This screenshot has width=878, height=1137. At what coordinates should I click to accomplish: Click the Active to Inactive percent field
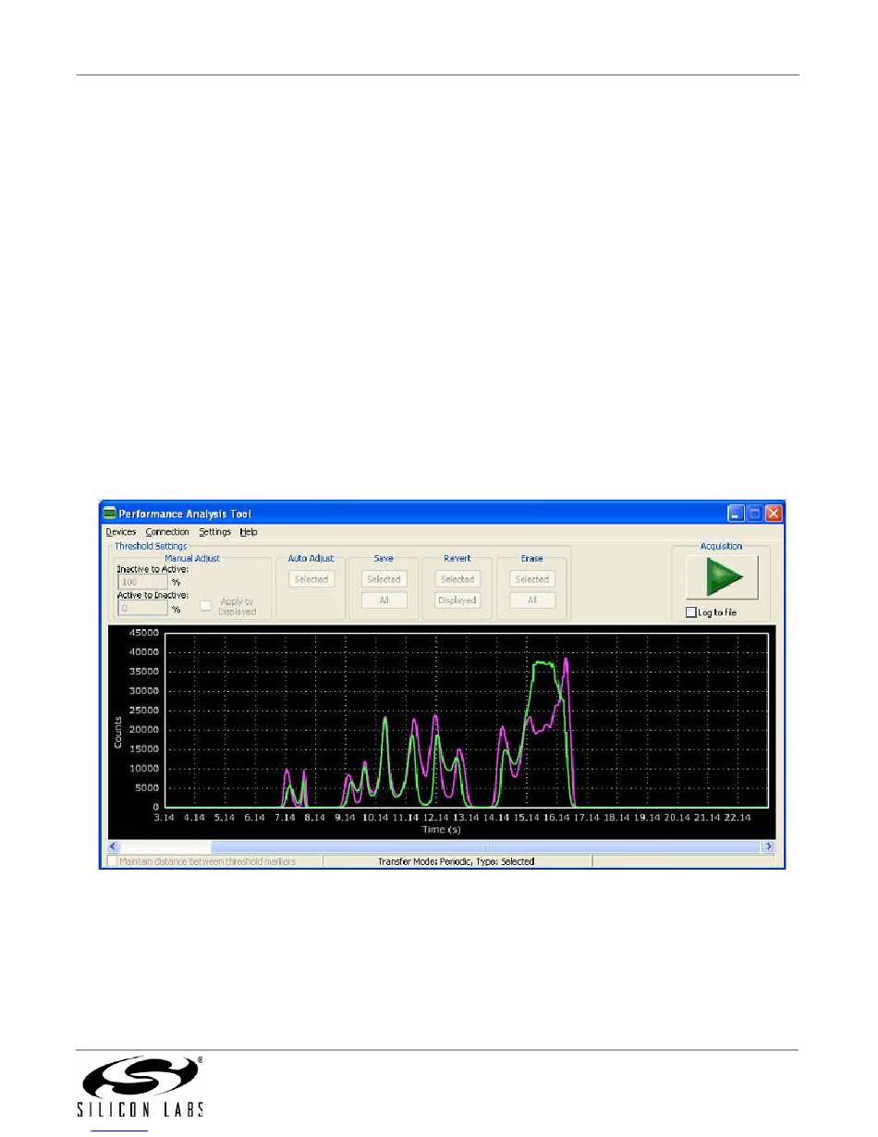tap(142, 610)
